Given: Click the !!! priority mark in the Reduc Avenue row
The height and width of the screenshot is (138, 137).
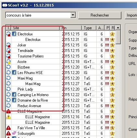Looking at the screenshot, I should pyautogui.click(x=107, y=106).
